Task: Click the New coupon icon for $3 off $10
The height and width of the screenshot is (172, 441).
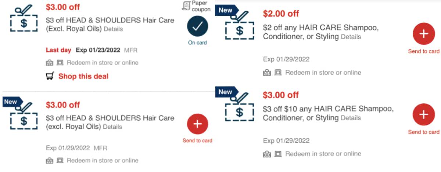Action: click(239, 106)
